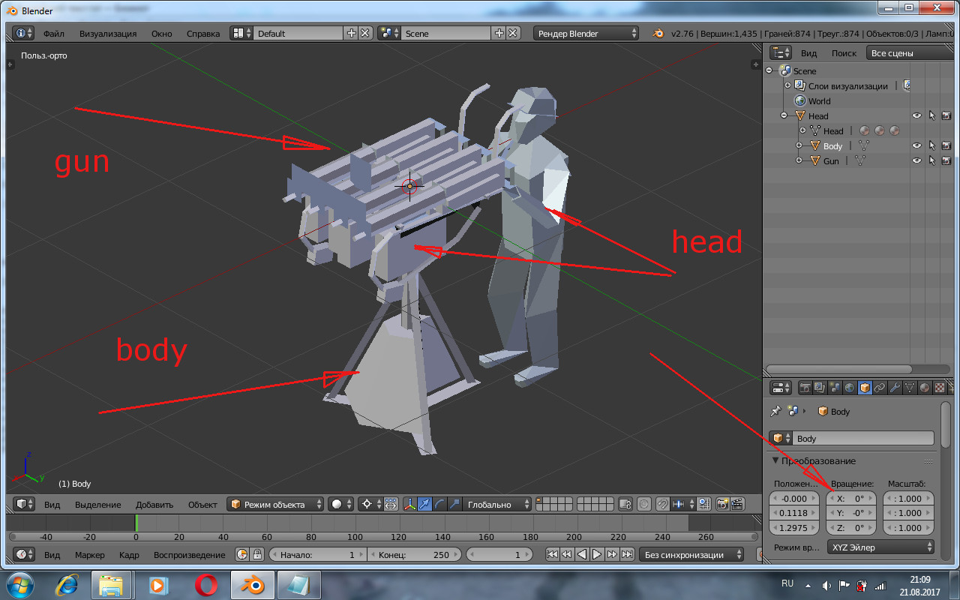960x600 pixels.
Task: Open the XYZ Euler rotation mode dropdown
Action: coord(880,547)
